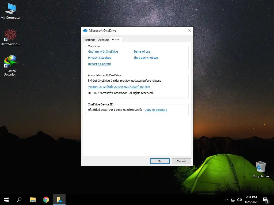This screenshot has height=205, width=274.
Task: Select the About tab
Action: 116,40
